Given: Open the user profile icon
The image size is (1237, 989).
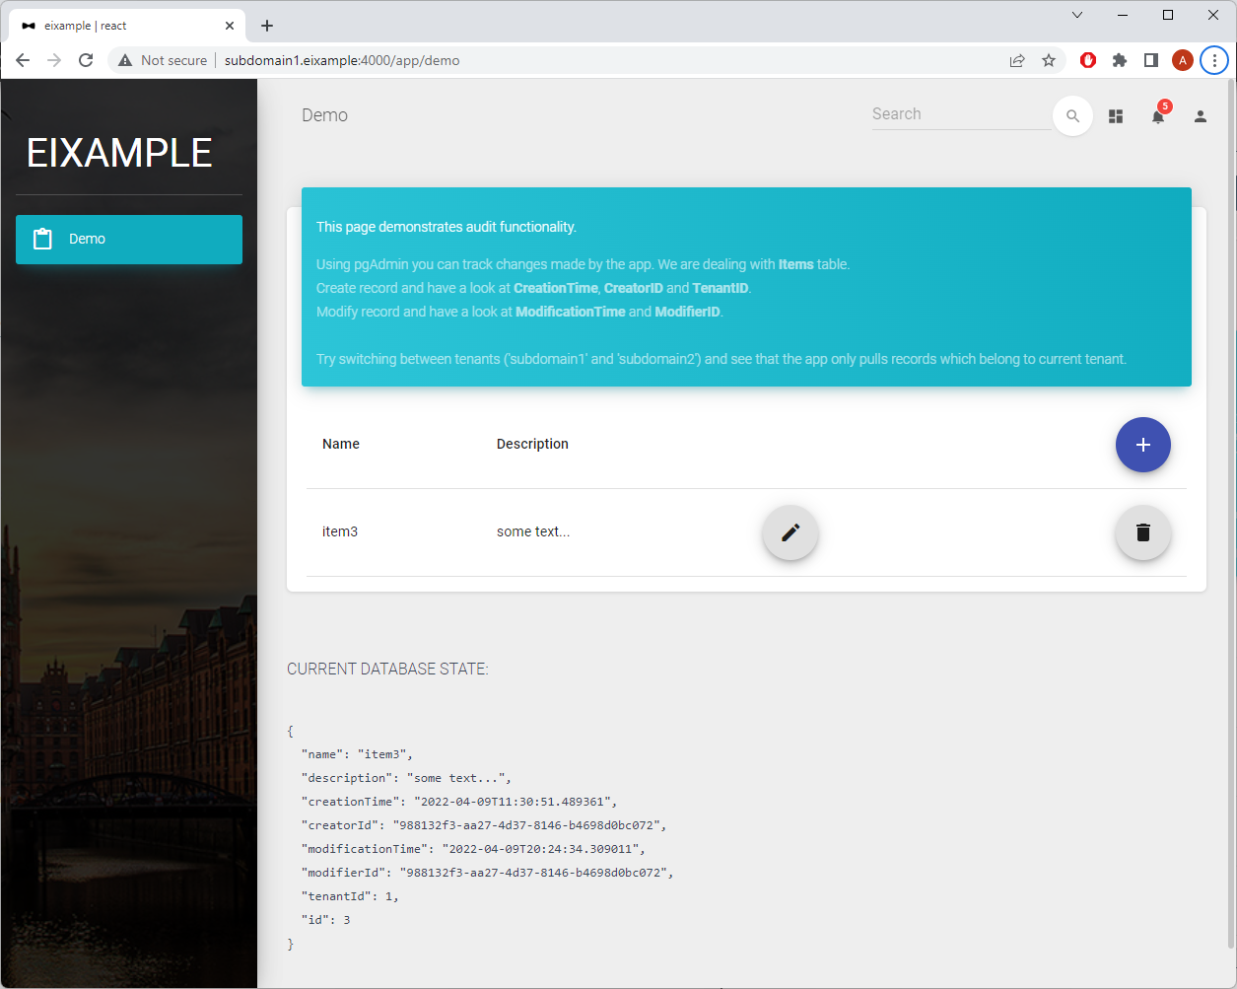Looking at the screenshot, I should pos(1200,116).
